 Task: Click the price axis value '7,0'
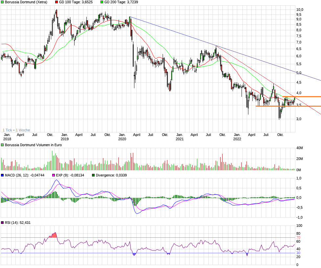pyautogui.click(x=299, y=42)
